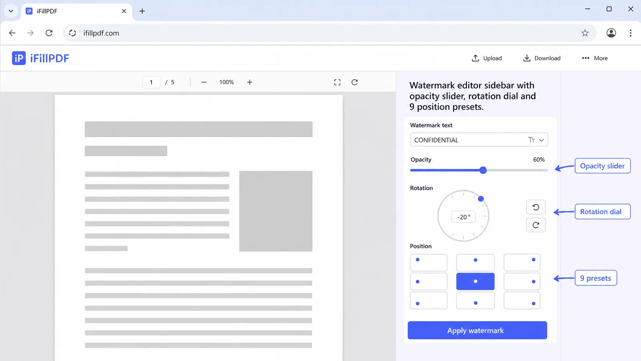Close the iFillPDF browser tab

pyautogui.click(x=124, y=11)
